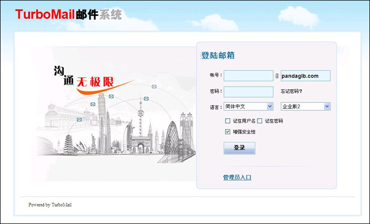The width and height of the screenshot is (370, 224).
Task: Check the 记住用户名 checkbox
Action: pos(228,121)
